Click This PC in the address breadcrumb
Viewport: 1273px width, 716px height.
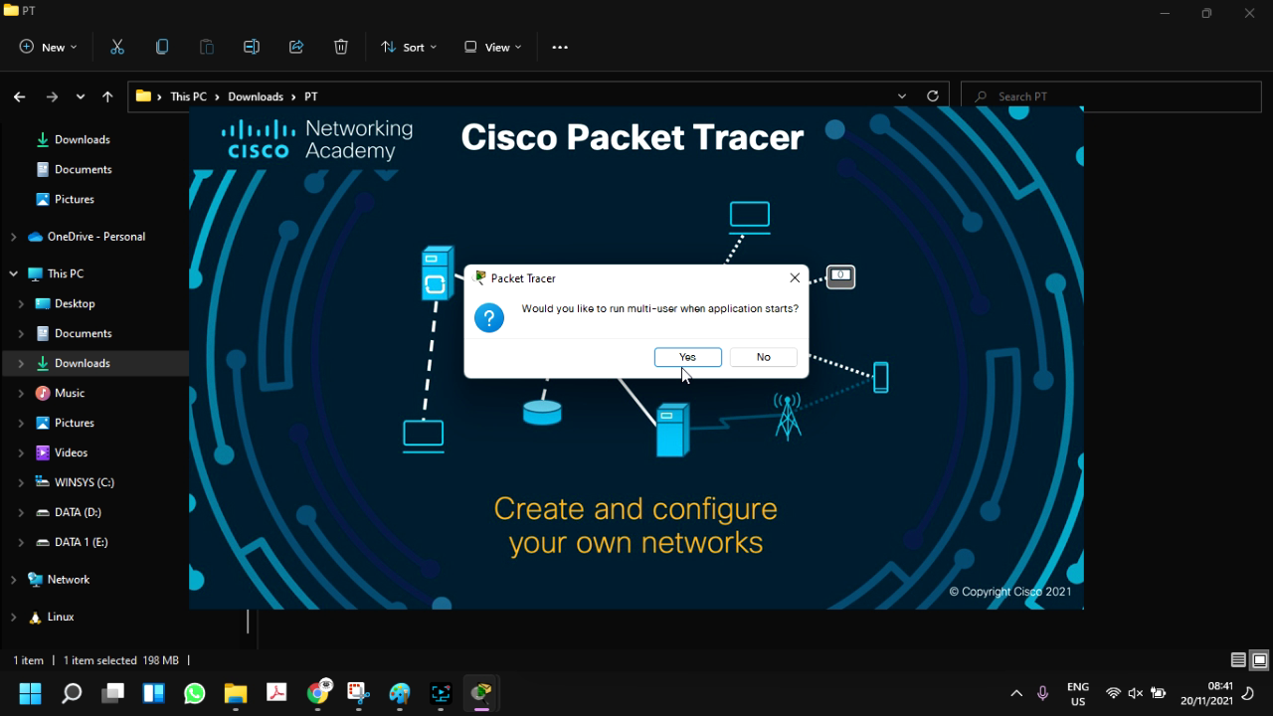188,96
